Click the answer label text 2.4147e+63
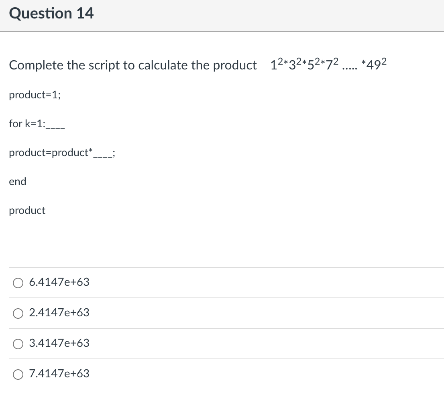The height and width of the screenshot is (395, 444). (59, 313)
